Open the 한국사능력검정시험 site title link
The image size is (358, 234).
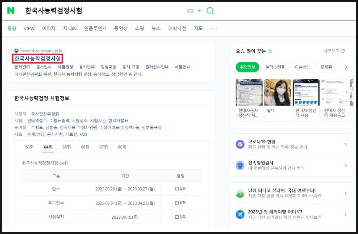(x=37, y=58)
